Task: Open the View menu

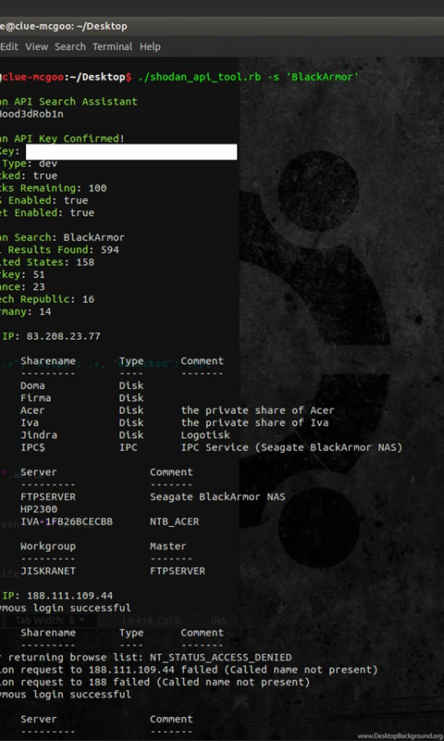Action: pyautogui.click(x=36, y=47)
